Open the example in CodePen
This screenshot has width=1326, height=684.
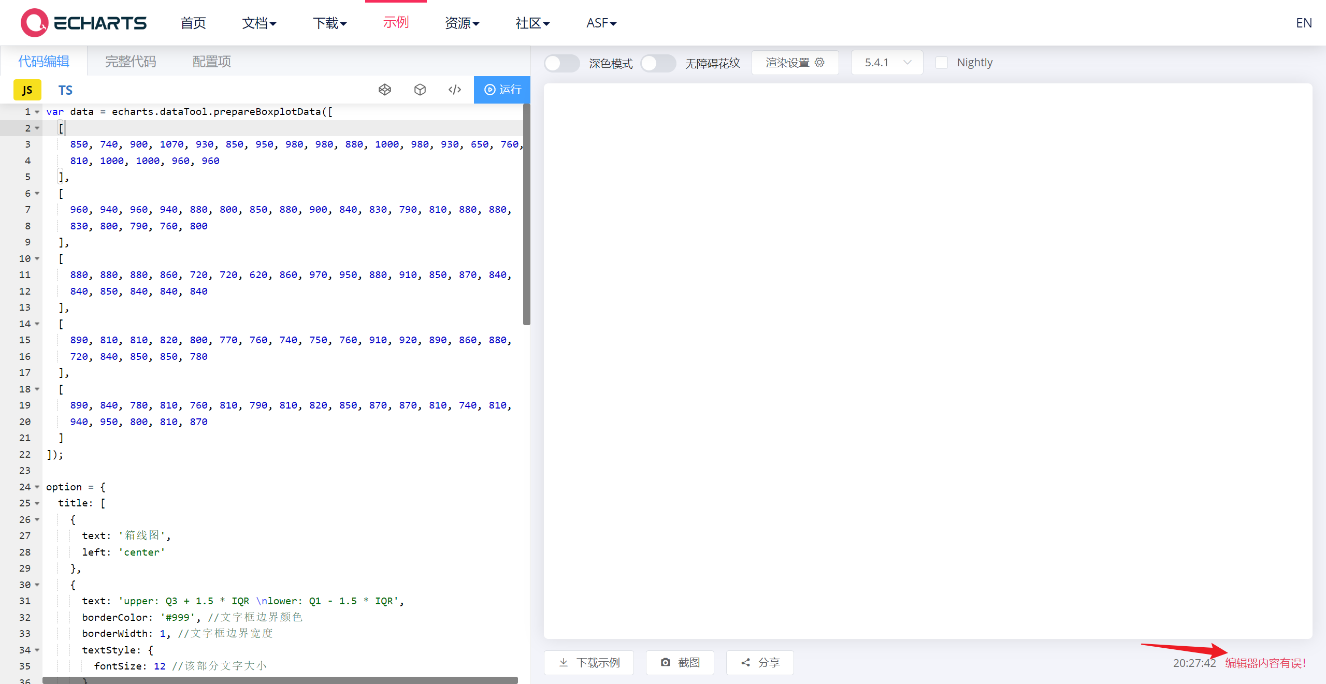point(385,90)
